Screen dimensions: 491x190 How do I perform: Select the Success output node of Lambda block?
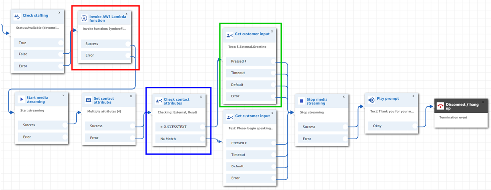pos(128,44)
